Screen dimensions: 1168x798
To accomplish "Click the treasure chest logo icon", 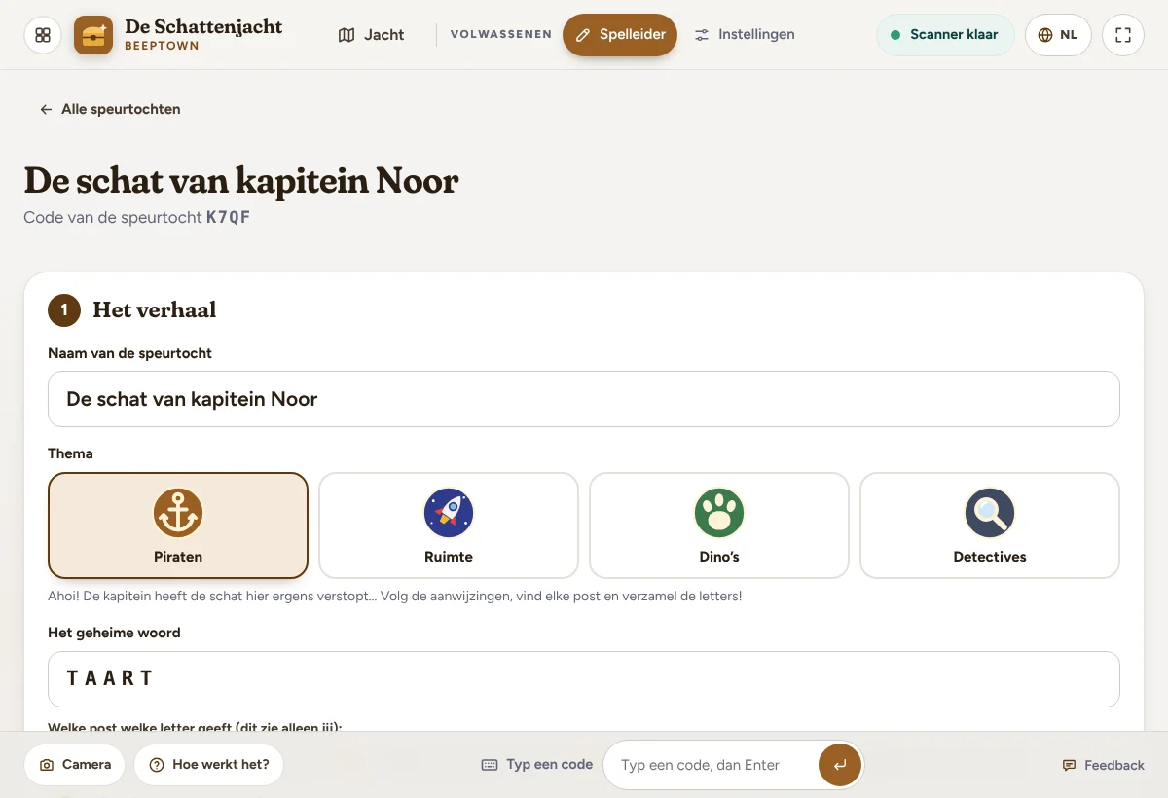I will [x=93, y=35].
